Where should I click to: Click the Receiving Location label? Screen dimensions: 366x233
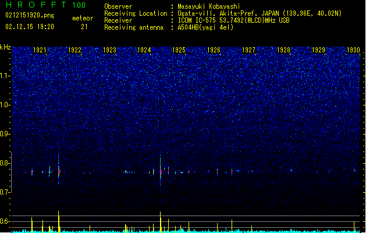pyautogui.click(x=136, y=13)
